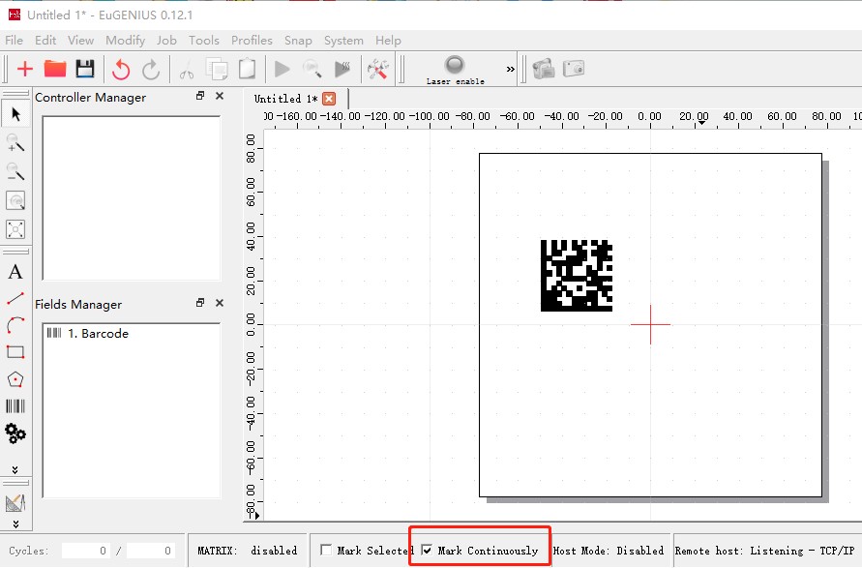
Task: Click the magnifier preview icon in the top toolbar
Action: 312,70
